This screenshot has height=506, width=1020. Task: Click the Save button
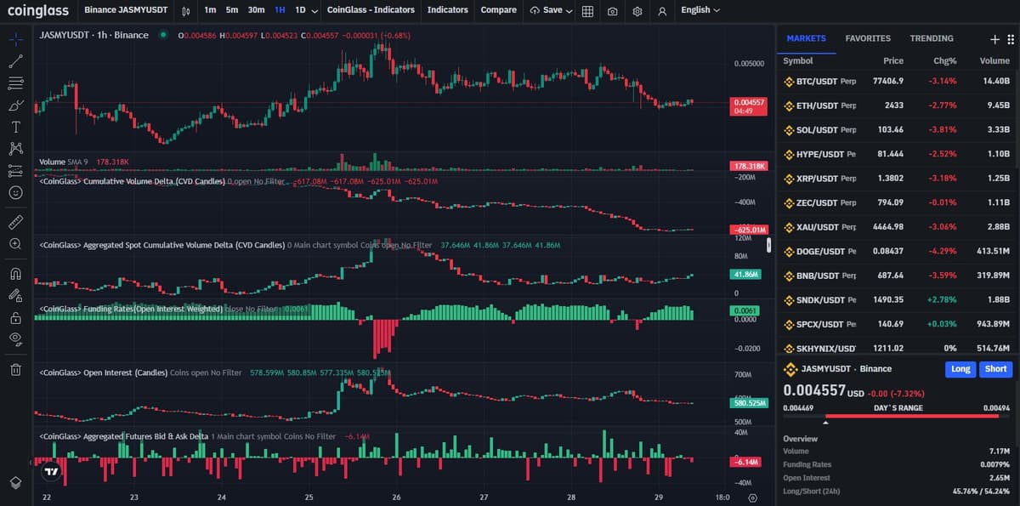[x=545, y=10]
